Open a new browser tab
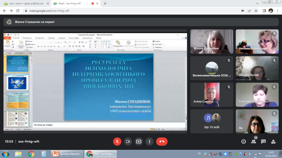Screen dimensions: 282x158 point(105,3)
